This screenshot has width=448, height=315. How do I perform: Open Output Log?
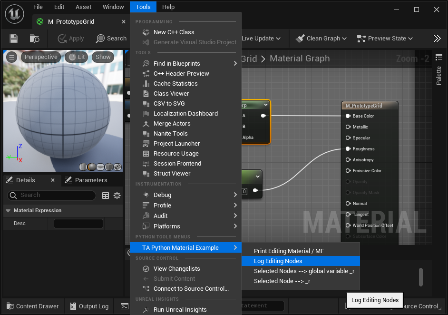click(x=89, y=306)
